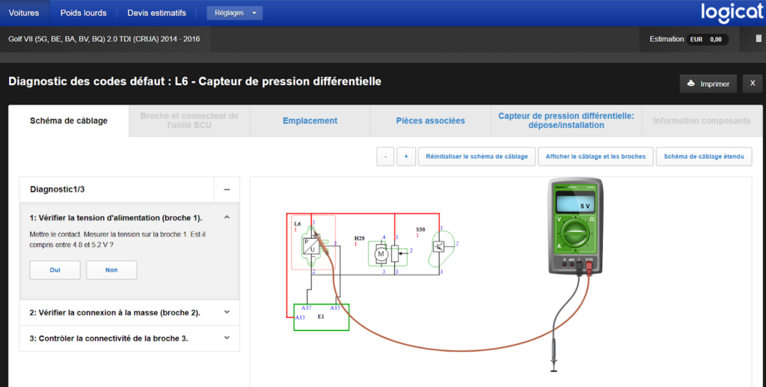Open Capteur de pression différentielle dépose/installation tab
The width and height of the screenshot is (766, 387).
pyautogui.click(x=566, y=121)
